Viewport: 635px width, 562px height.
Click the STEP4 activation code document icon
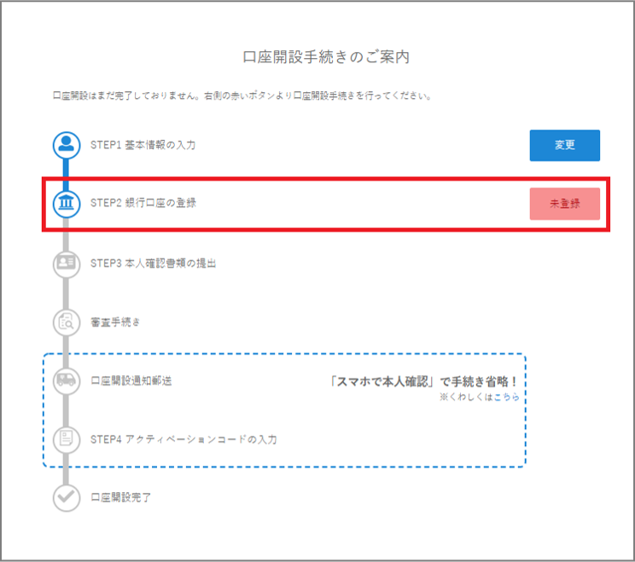[x=67, y=439]
